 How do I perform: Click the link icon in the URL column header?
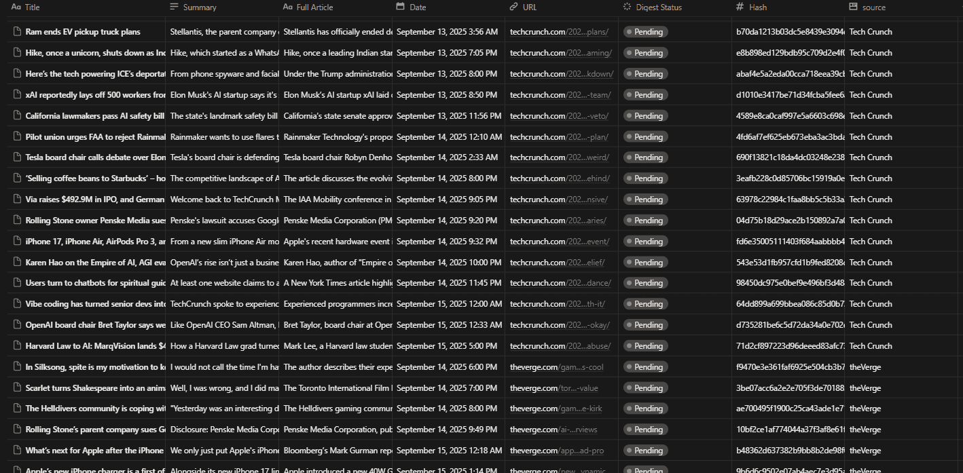coord(514,7)
